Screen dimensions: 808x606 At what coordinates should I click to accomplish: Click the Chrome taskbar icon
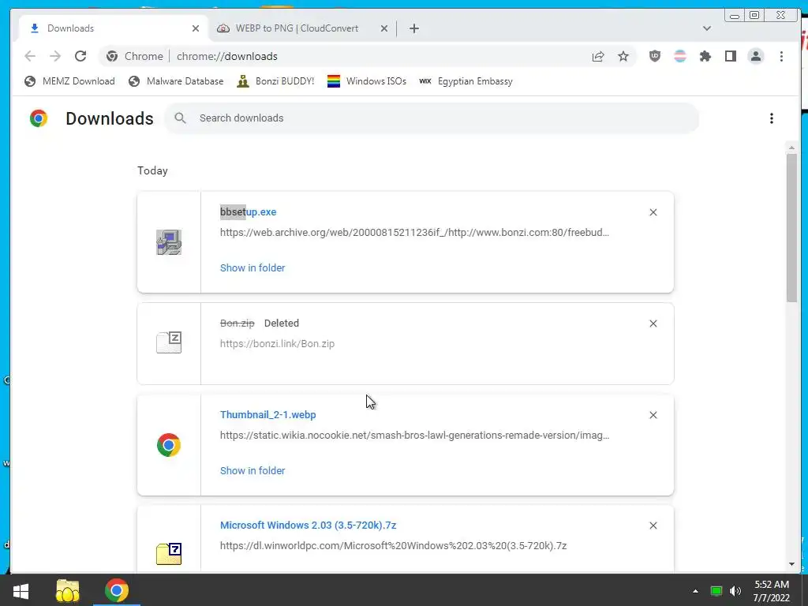pyautogui.click(x=117, y=590)
